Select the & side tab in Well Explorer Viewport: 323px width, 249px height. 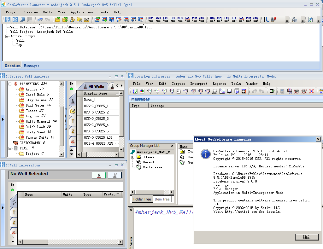(x=73, y=142)
